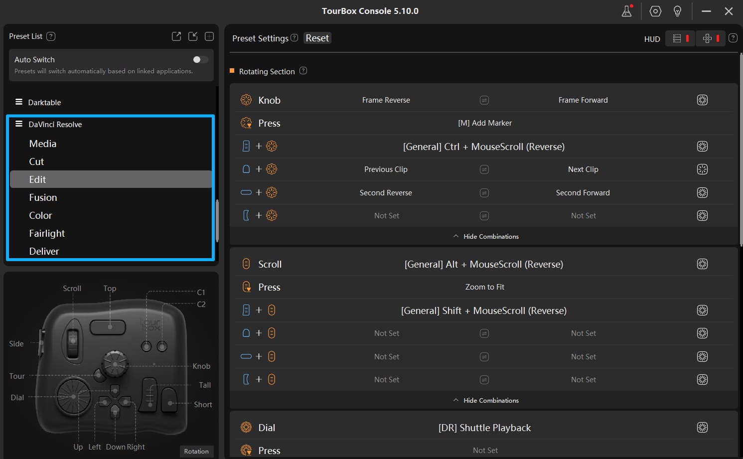Toggle the list-style HUD display button
Viewport: 743px width, 459px height.
click(680, 38)
